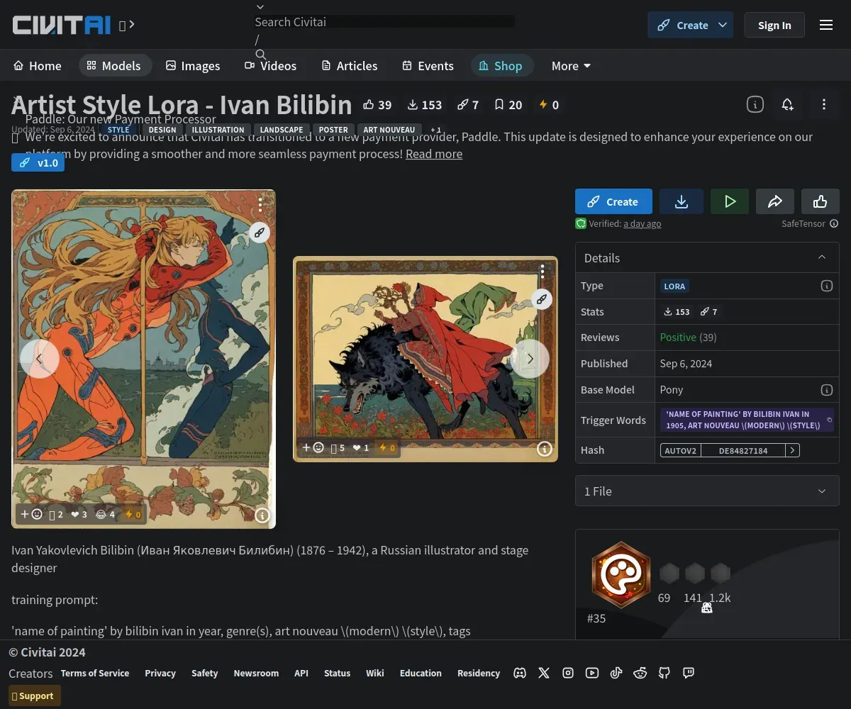Click the thumbs-up review button
The image size is (851, 709).
tap(821, 201)
